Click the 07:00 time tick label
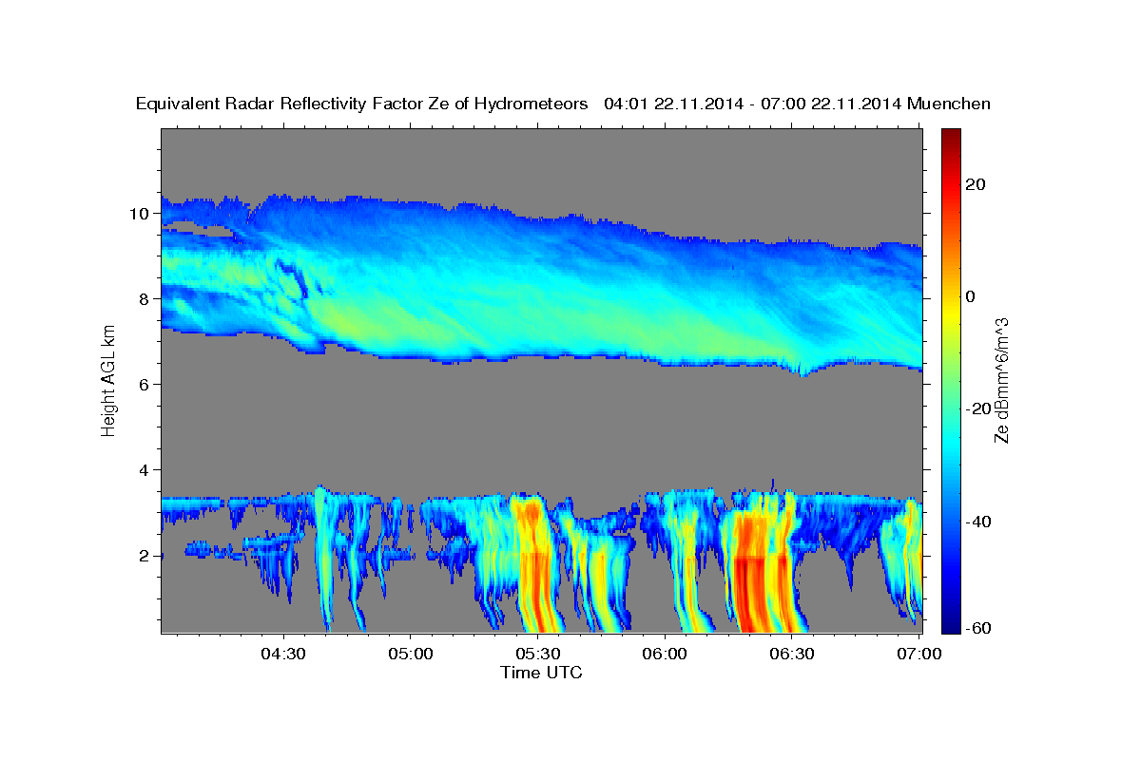 tap(919, 654)
